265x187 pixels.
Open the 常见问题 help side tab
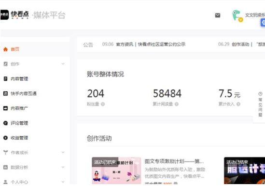[x=260, y=104]
